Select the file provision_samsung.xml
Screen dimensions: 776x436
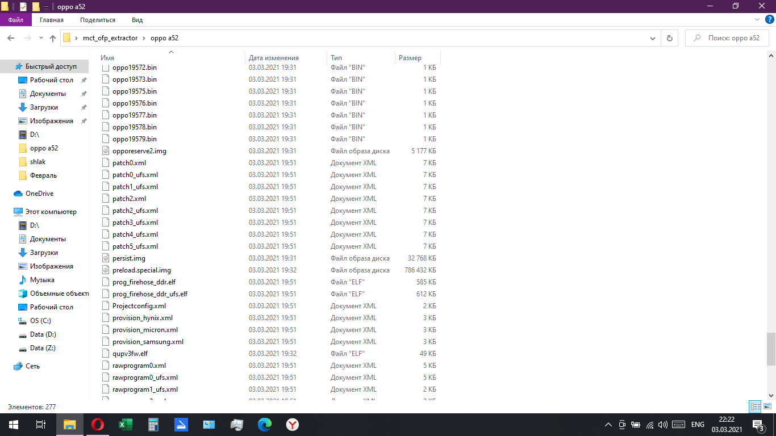tap(148, 342)
